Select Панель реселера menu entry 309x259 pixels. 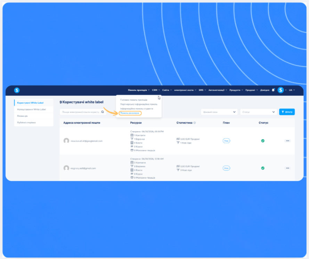pyautogui.click(x=130, y=113)
